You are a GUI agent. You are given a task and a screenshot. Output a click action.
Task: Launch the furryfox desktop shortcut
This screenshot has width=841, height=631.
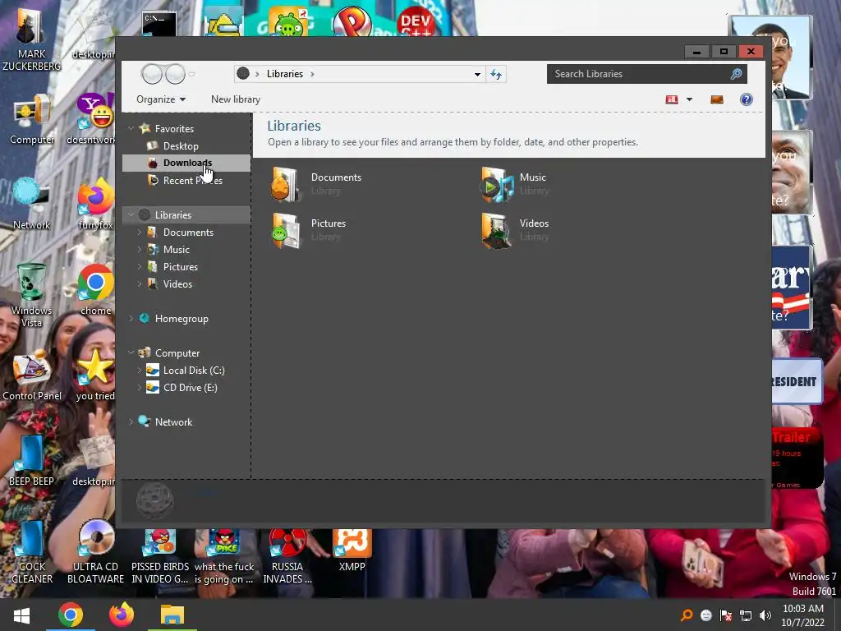(x=95, y=204)
